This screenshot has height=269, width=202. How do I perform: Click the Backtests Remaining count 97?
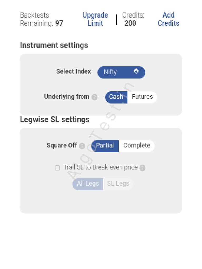59,23
